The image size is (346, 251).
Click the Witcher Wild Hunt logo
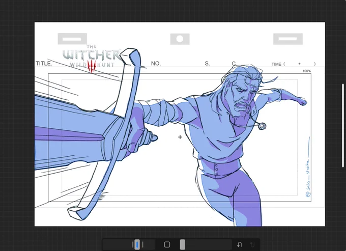click(x=92, y=59)
